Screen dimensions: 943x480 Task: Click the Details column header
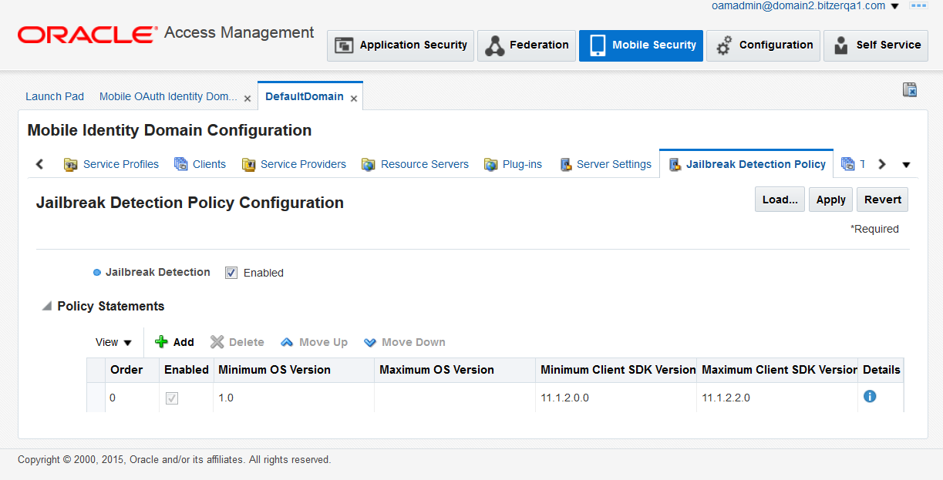pos(881,370)
